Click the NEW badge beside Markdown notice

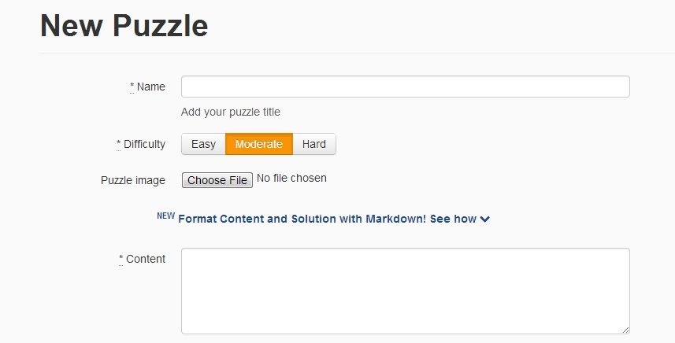click(165, 216)
